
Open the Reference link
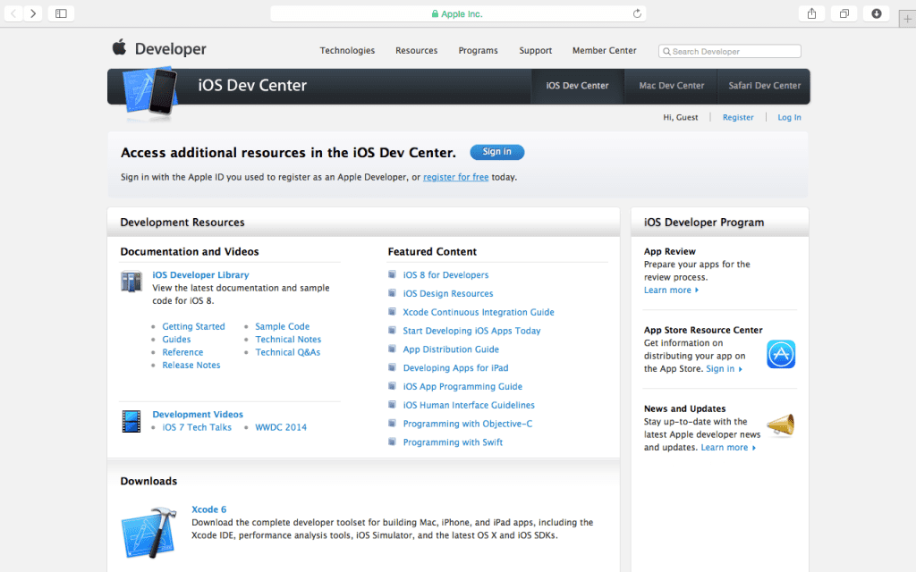(x=182, y=352)
